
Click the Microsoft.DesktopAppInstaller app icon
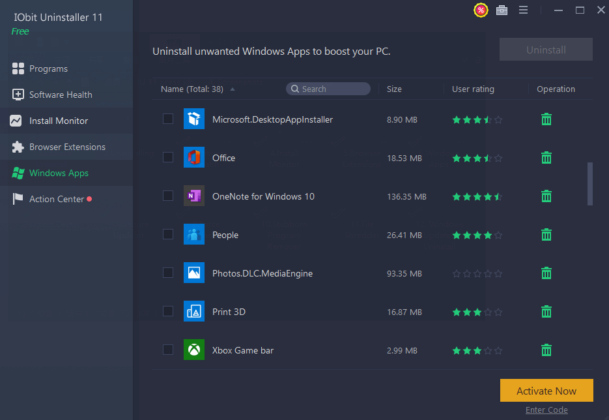coord(194,119)
